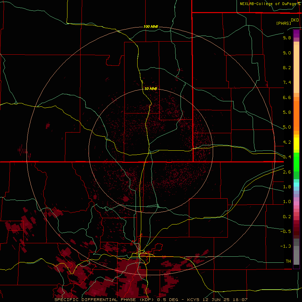302x302 pixels.
Task: Click the 1.0 color scale value
Action: coord(287,202)
